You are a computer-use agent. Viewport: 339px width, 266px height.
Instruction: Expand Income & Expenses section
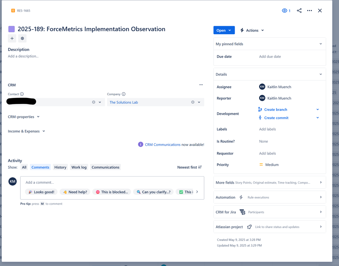26,131
